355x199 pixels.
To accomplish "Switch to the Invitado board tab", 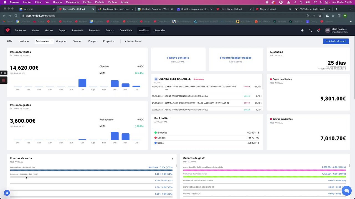I will point(24,41).
